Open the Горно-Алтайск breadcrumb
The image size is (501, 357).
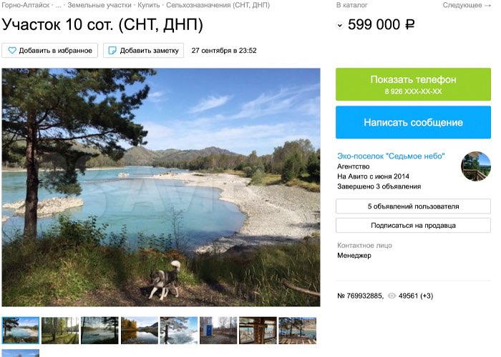click(x=24, y=5)
